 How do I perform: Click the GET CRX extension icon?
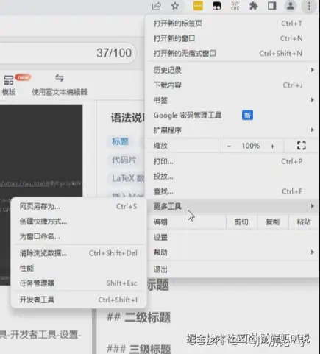pos(235,6)
